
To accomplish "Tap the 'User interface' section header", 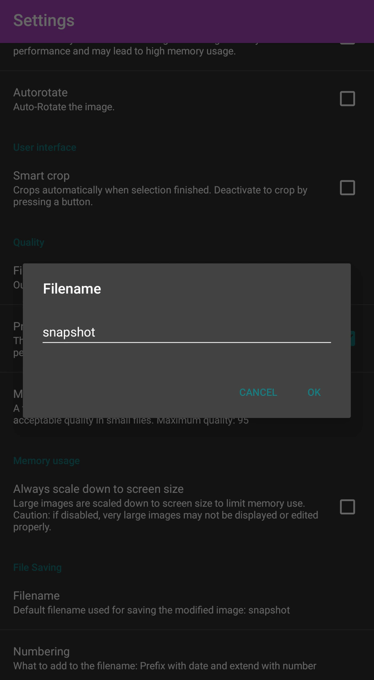I will point(45,147).
